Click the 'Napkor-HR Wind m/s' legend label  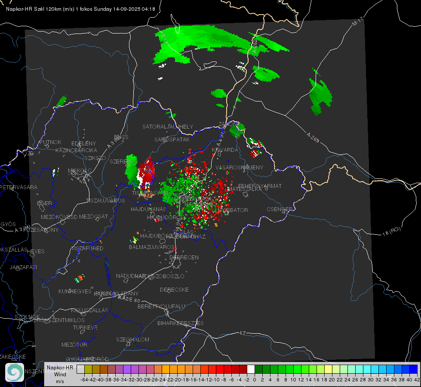click(60, 375)
